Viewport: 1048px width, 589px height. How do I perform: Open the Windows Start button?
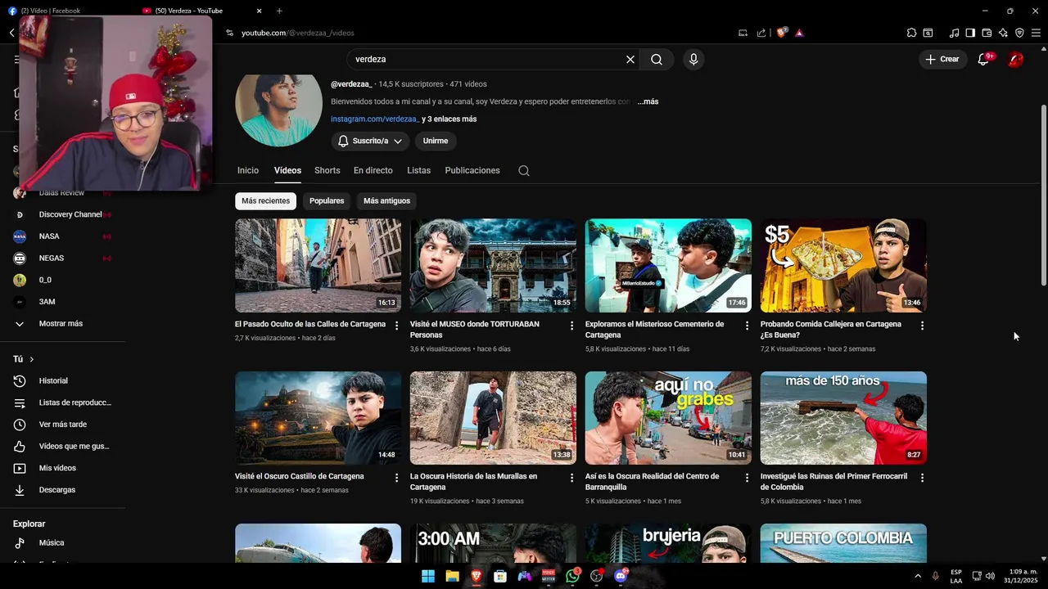pyautogui.click(x=428, y=576)
